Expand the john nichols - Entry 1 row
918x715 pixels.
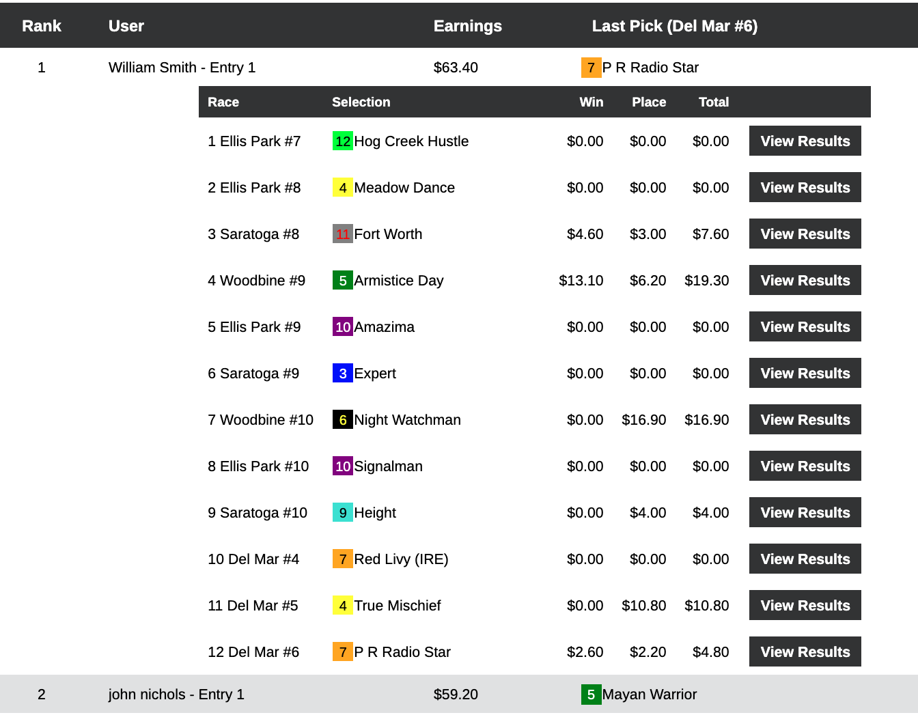[x=176, y=695]
